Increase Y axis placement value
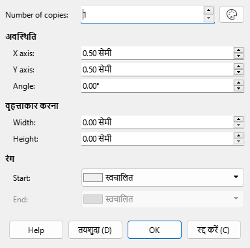The height and width of the screenshot is (248, 250). 239,67
